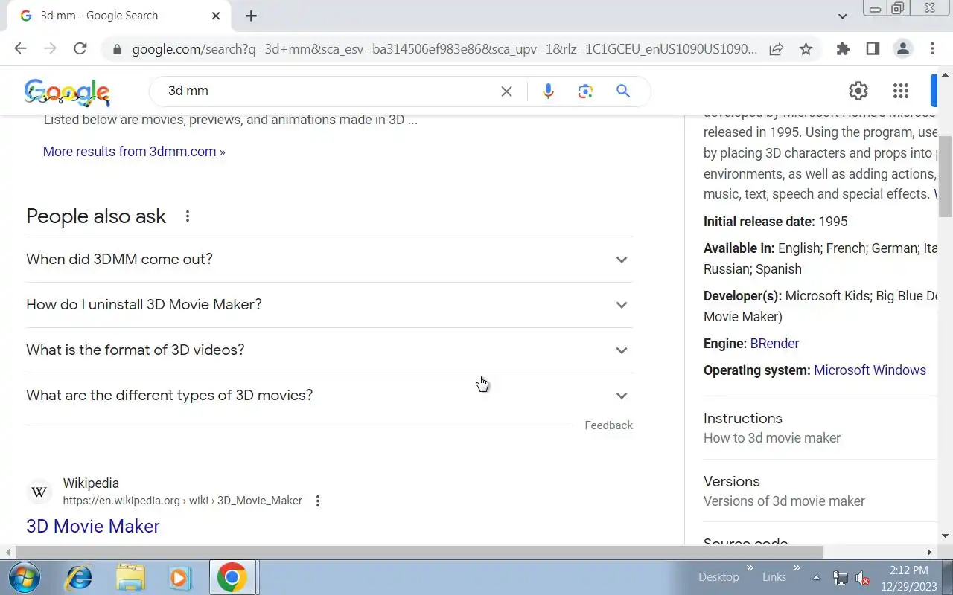Open Google quick settings gear
Viewport: 953px width, 595px height.
point(858,91)
